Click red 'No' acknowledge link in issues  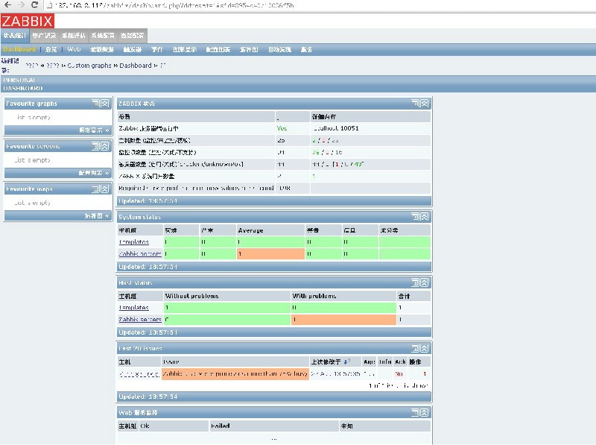pos(399,374)
